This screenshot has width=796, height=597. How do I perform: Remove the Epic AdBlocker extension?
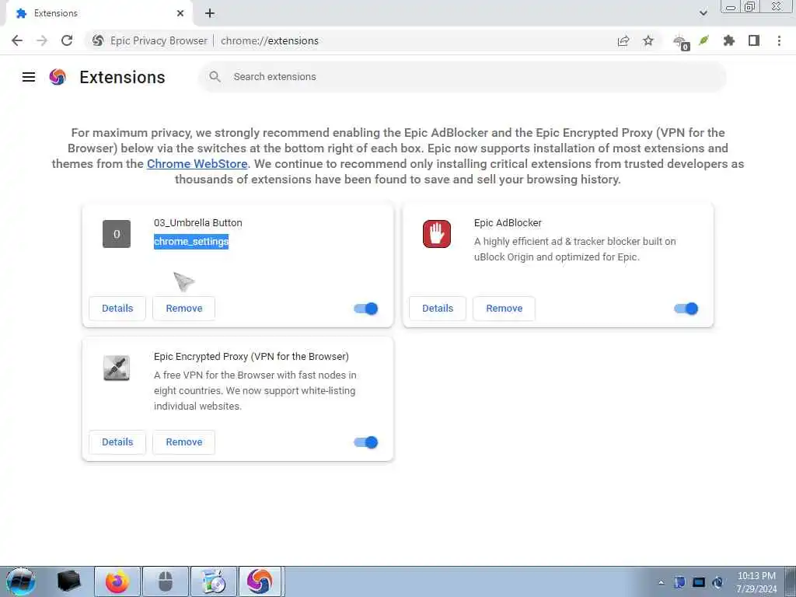(504, 309)
